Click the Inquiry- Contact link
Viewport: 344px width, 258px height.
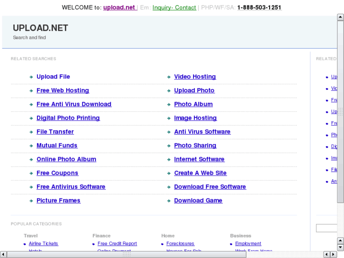[x=174, y=8]
